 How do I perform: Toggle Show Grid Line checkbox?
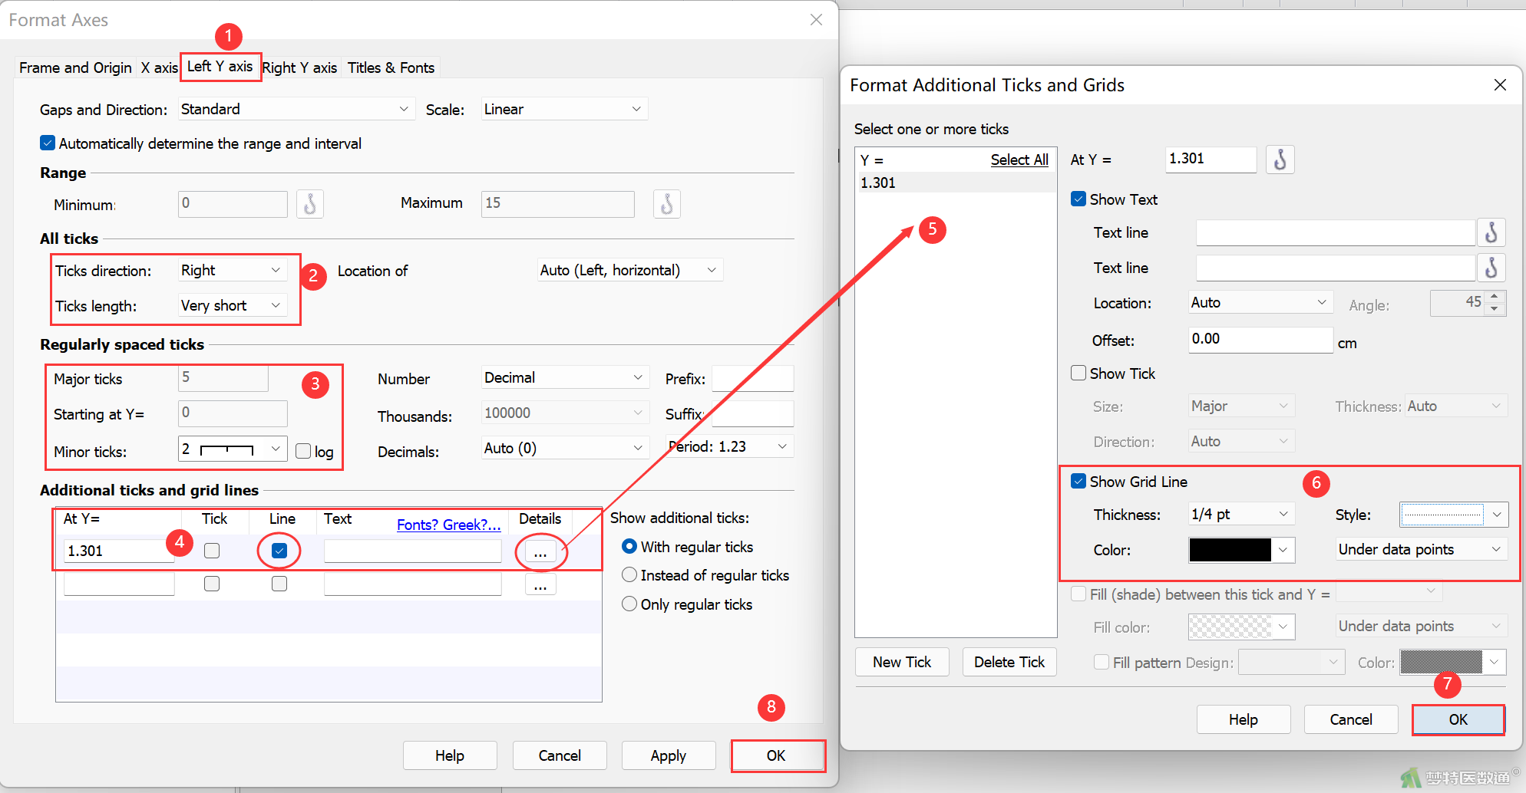click(1078, 481)
